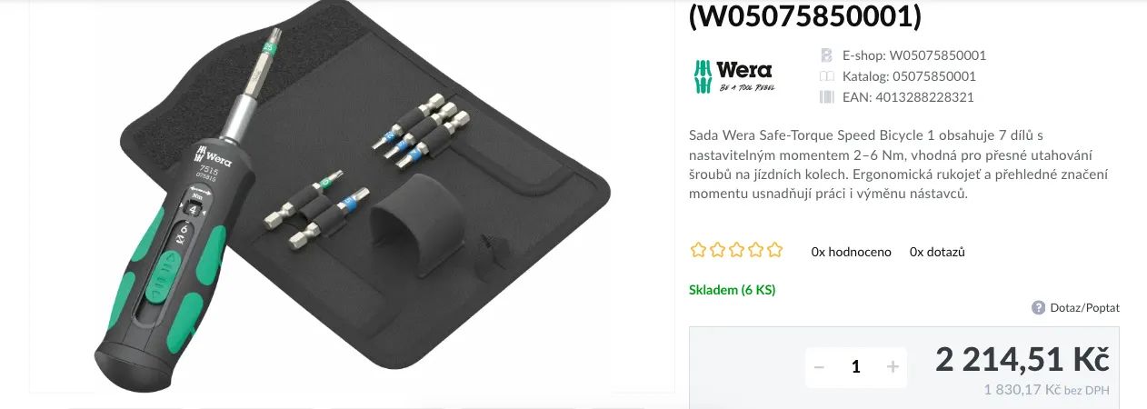Open the 0x dotazů questions link
The image size is (1147, 409).
[937, 252]
